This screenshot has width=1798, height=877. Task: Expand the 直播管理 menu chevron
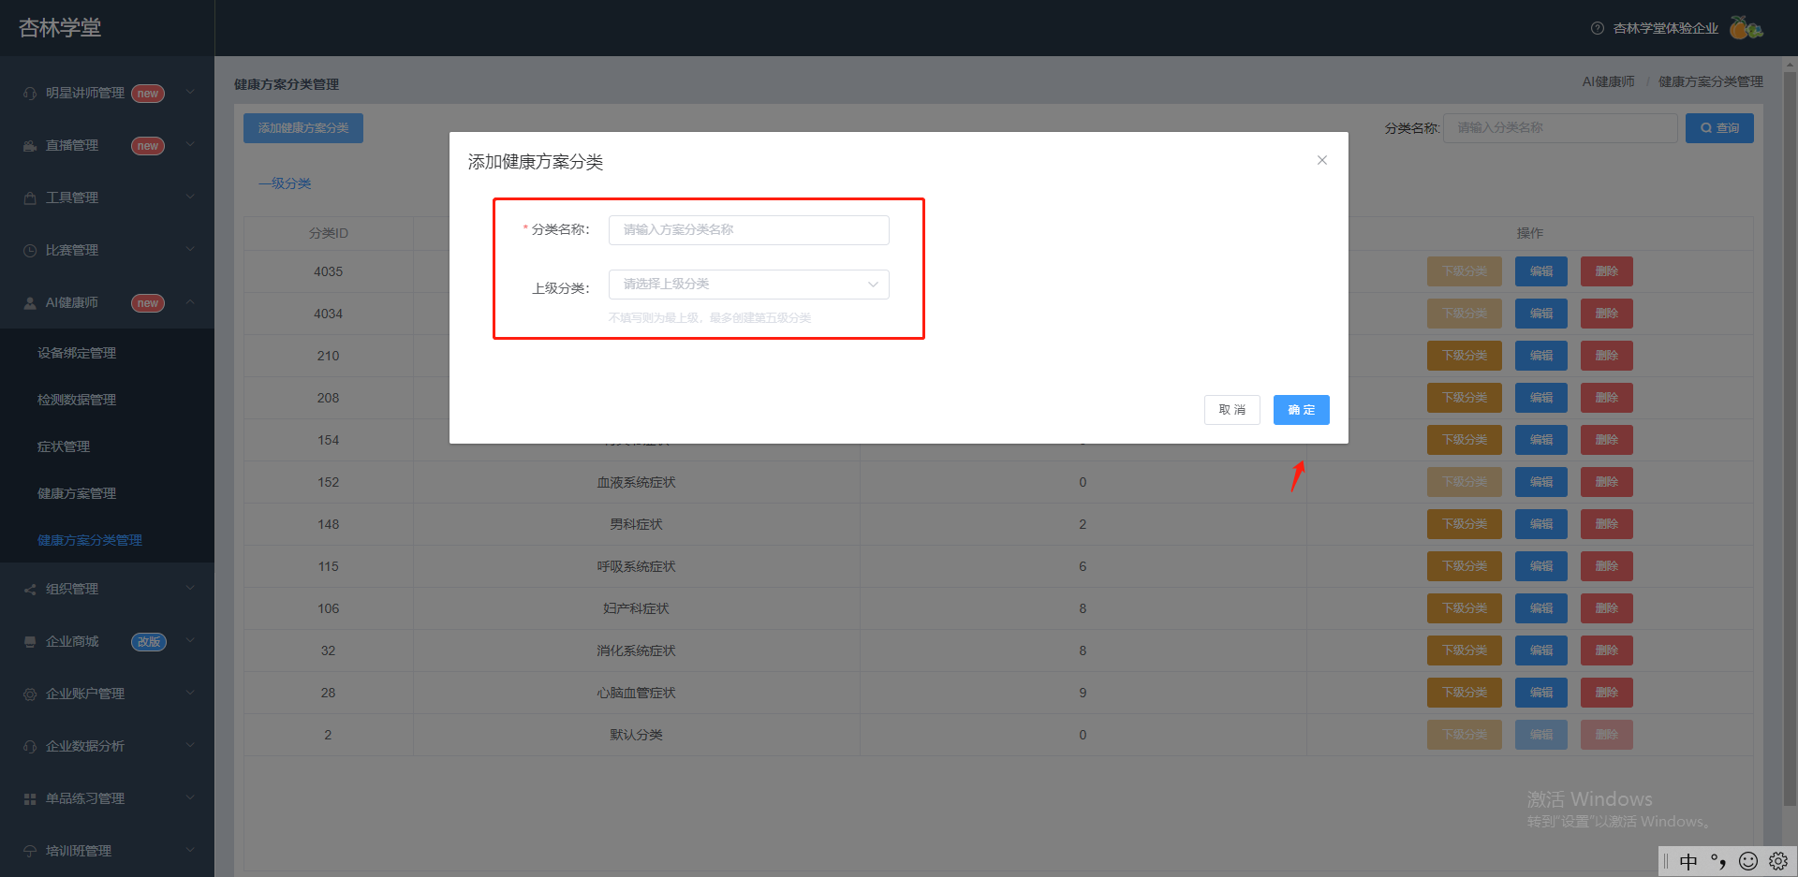click(190, 144)
